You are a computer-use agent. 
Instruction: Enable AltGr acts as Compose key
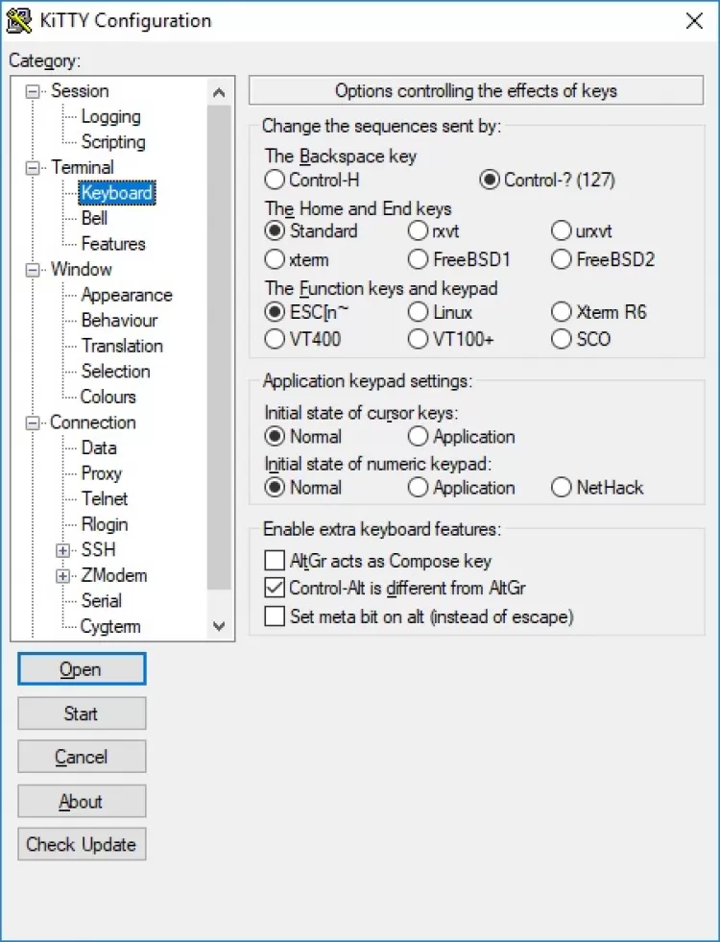click(x=275, y=561)
